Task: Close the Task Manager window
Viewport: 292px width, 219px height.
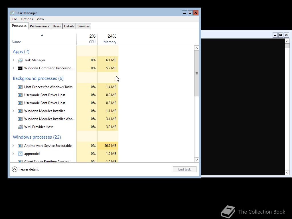Action: tap(196, 13)
